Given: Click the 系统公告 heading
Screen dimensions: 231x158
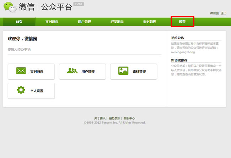Looking at the screenshot, I should point(178,38).
